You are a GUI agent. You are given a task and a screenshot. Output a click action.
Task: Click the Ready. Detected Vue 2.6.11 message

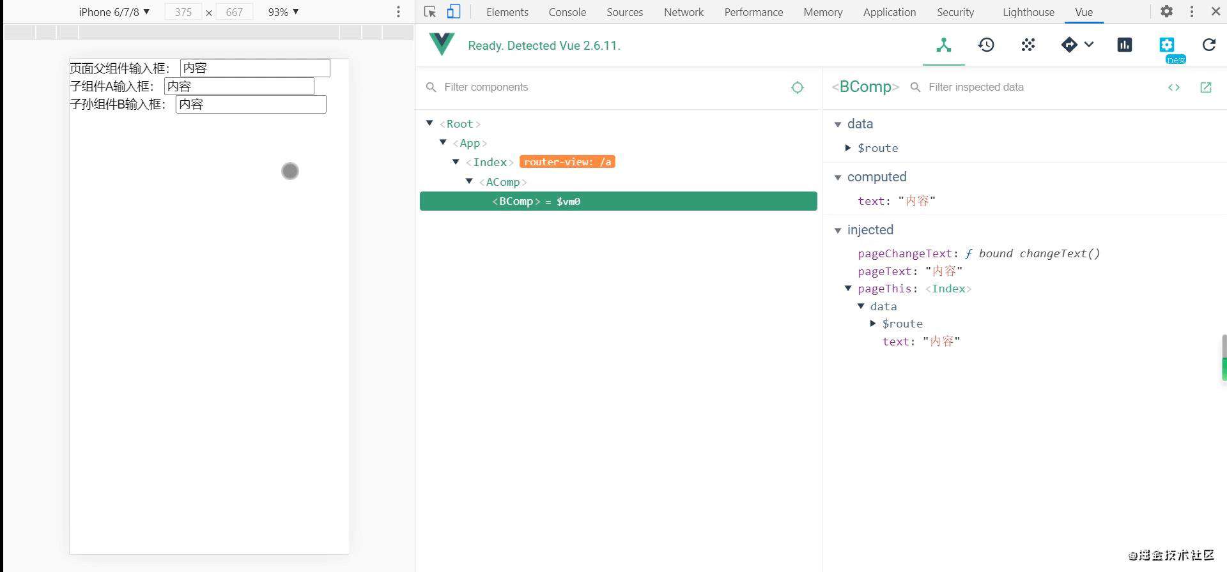point(544,45)
